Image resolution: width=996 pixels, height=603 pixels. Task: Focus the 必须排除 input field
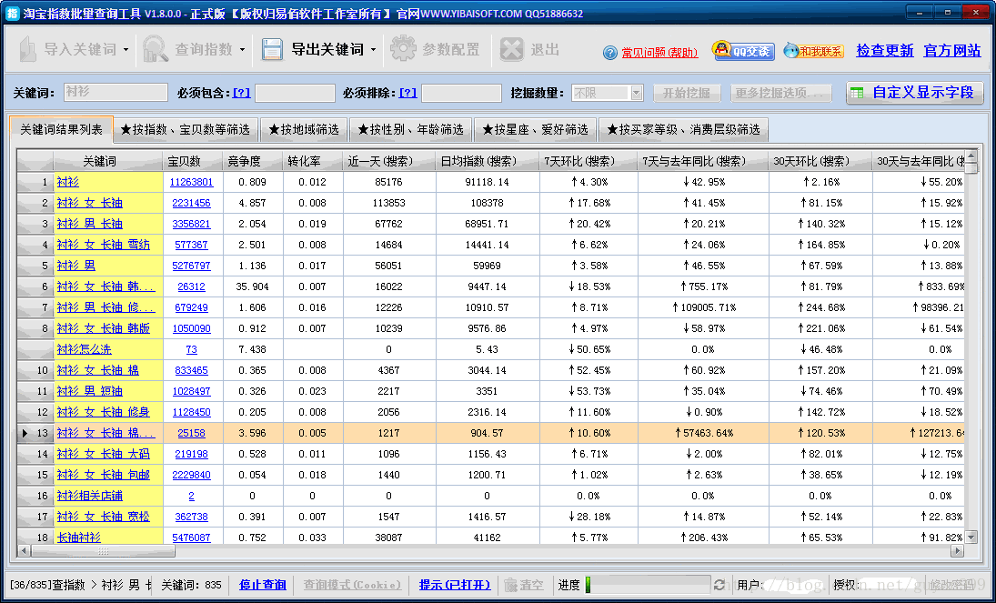(x=461, y=93)
